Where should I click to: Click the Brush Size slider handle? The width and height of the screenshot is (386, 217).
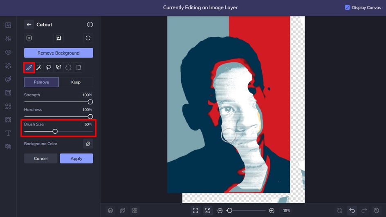[55, 131]
